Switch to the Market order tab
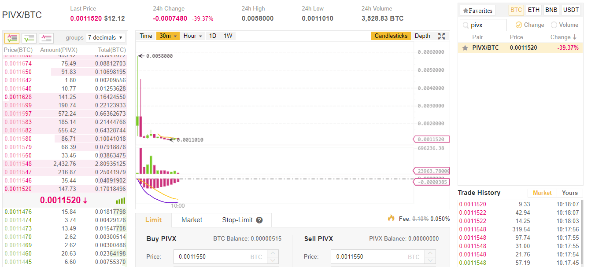This screenshot has height=267, width=606. (x=192, y=220)
